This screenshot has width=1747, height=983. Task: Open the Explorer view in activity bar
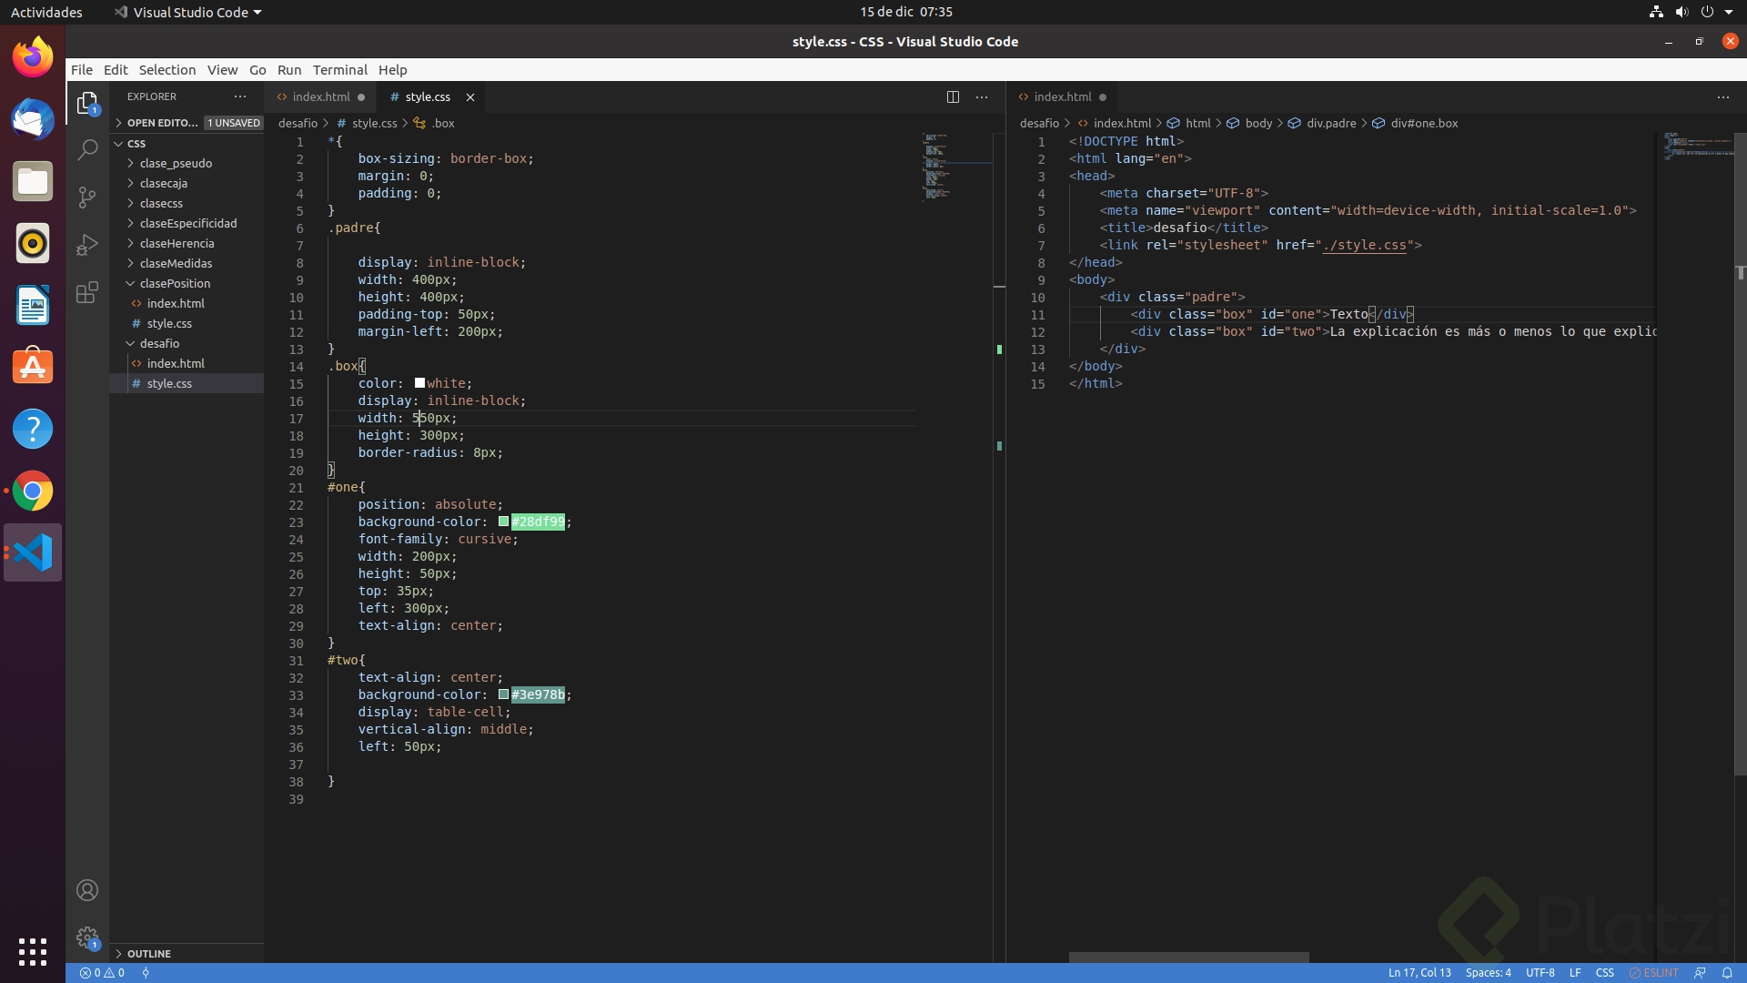point(87,104)
